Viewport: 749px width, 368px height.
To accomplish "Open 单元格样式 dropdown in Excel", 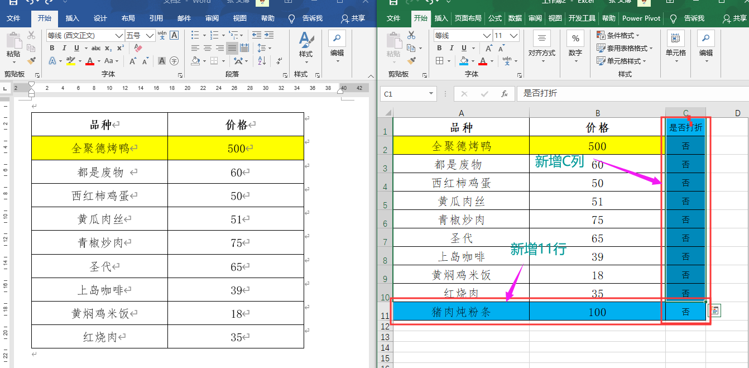I will tap(621, 61).
